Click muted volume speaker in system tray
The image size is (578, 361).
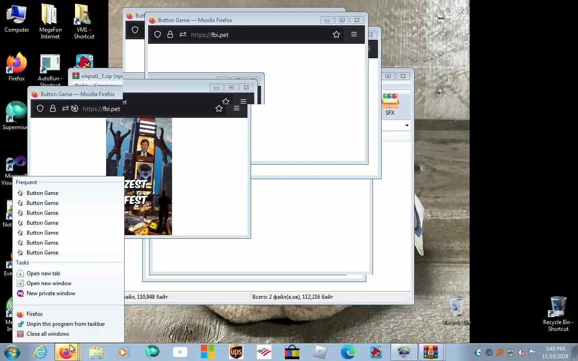(x=522, y=352)
